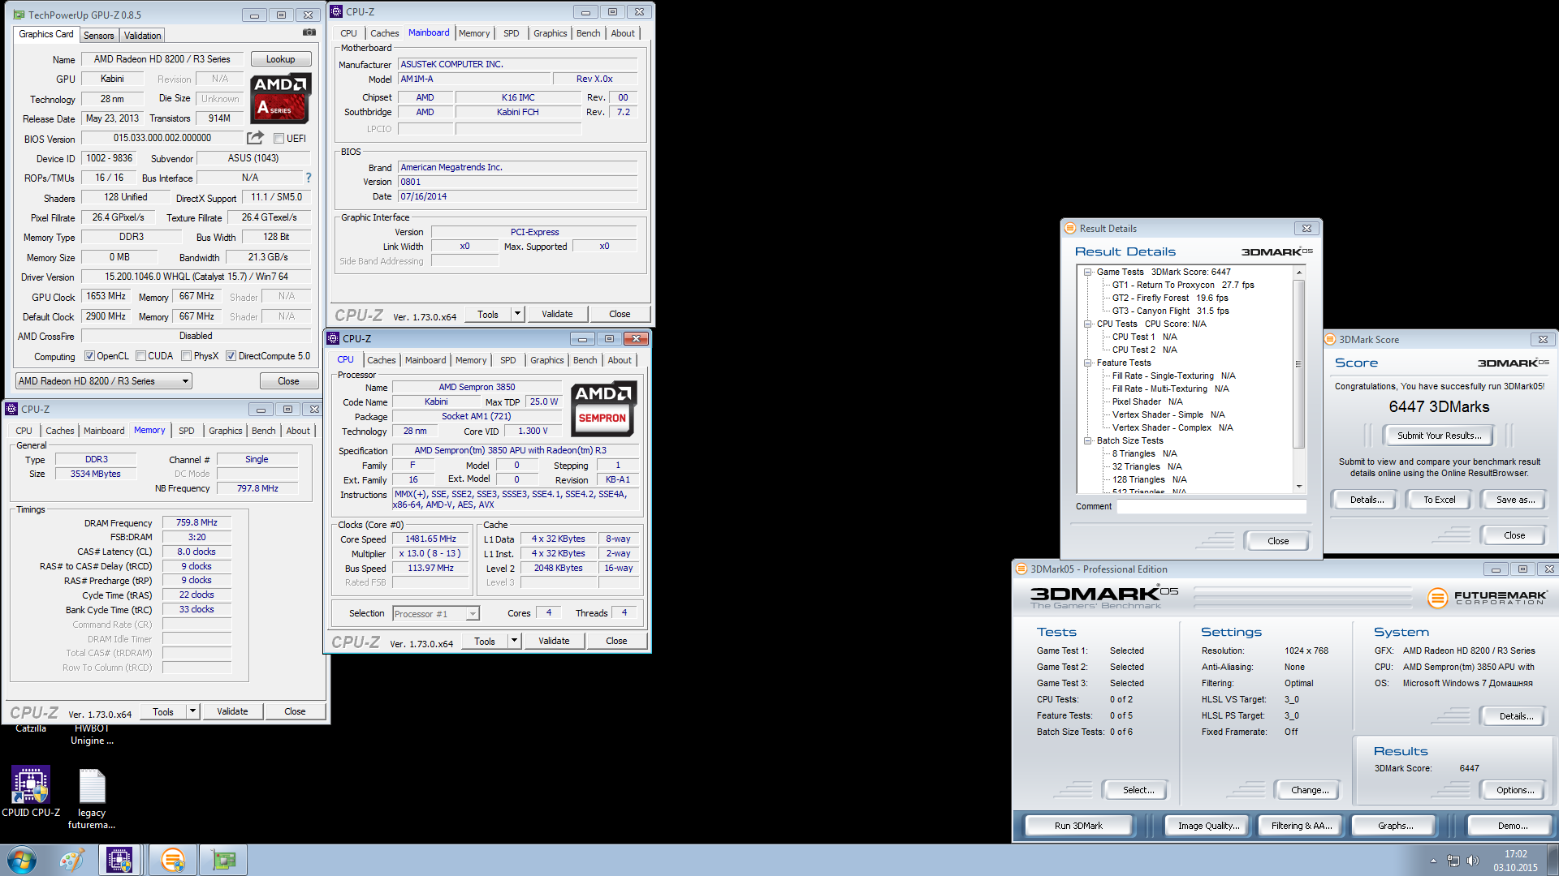Screen dimensions: 1559x876
Task: Click the bus interface question mark icon
Action: (x=309, y=178)
